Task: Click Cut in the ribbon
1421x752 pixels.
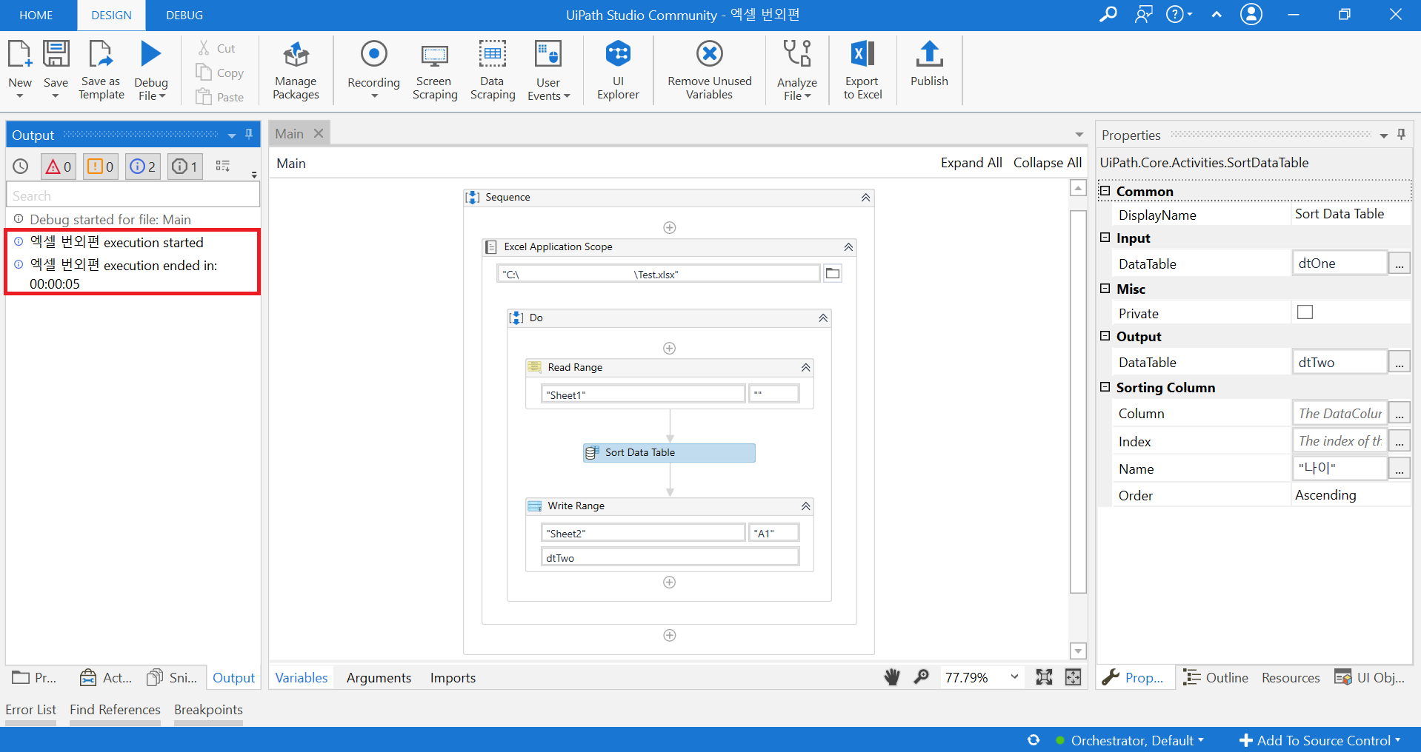Action: [x=216, y=48]
